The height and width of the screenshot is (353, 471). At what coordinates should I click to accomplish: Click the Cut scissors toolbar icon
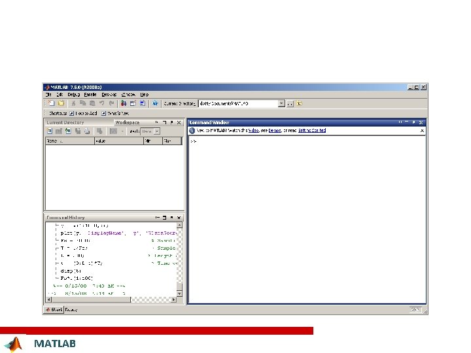point(73,103)
